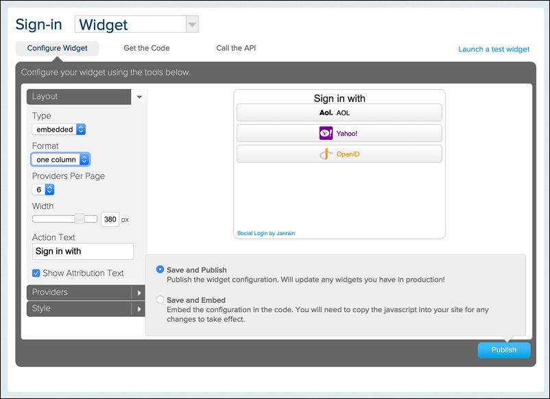Open the Launch a test widget link
This screenshot has width=550, height=399.
[494, 49]
